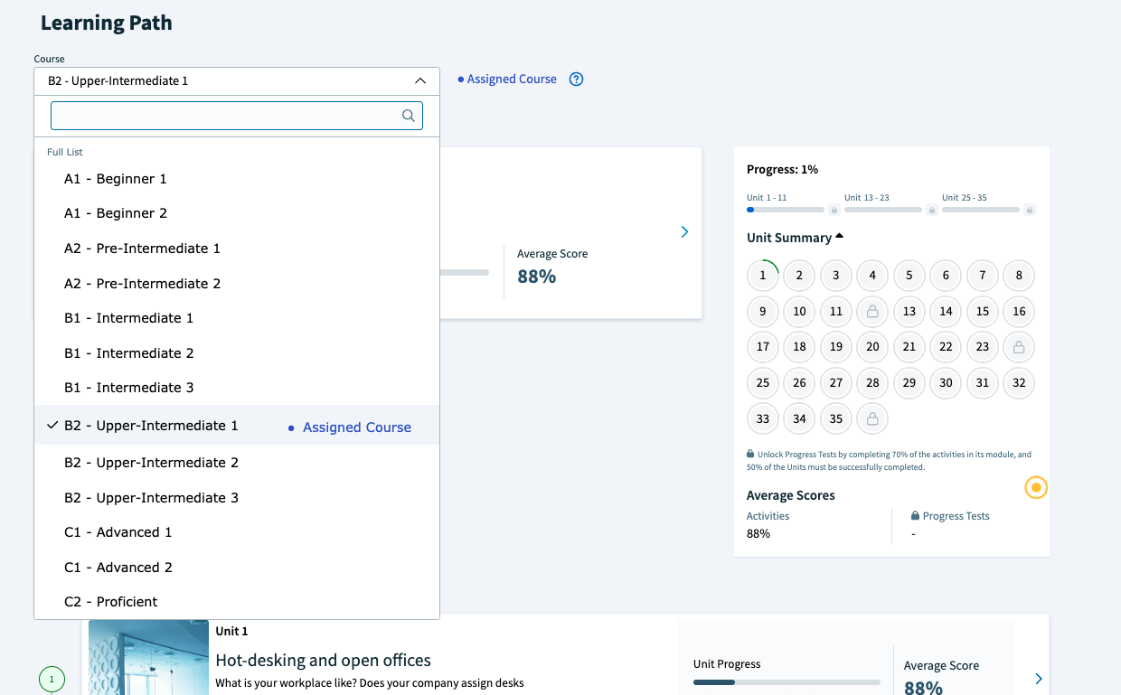Image resolution: width=1121 pixels, height=695 pixels.
Task: Open unit 30 in Unit Summary grid
Action: (x=946, y=382)
